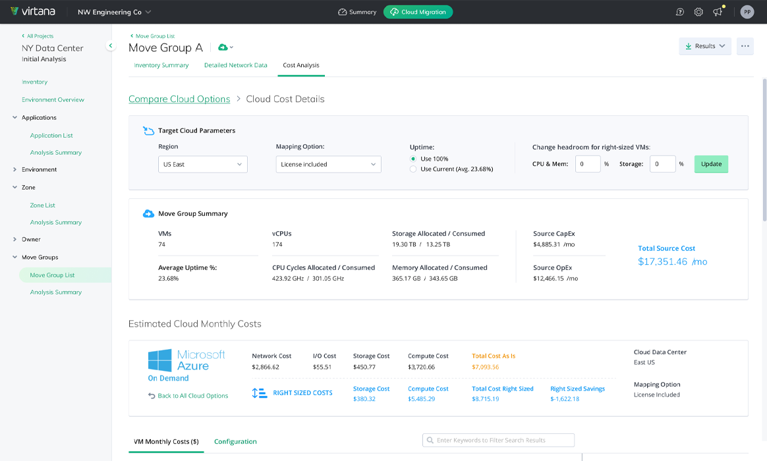This screenshot has height=461, width=767.
Task: Open the NW Engineering Co dropdown
Action: coord(115,12)
